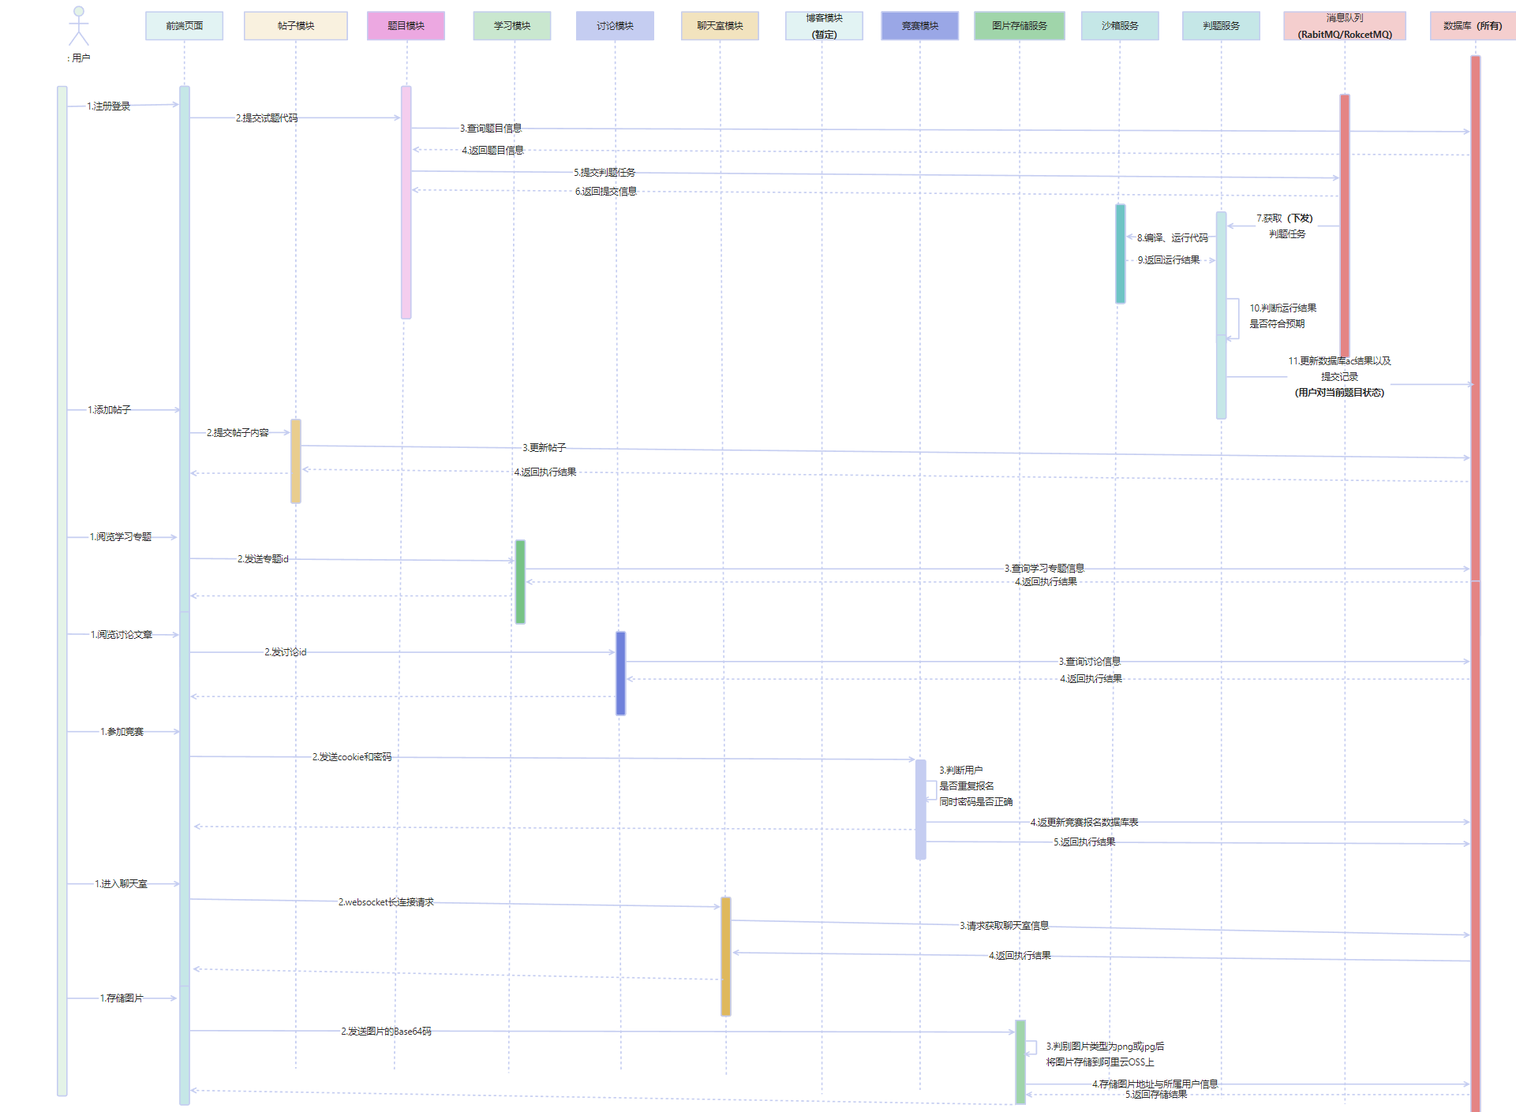Screen dimensions: 1516x1112
Task: Select the 前端页面 lifeline header box
Action: point(184,26)
